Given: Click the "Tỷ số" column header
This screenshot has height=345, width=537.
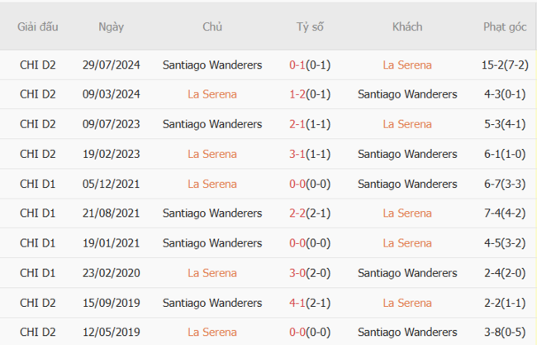Looking at the screenshot, I should 310,26.
